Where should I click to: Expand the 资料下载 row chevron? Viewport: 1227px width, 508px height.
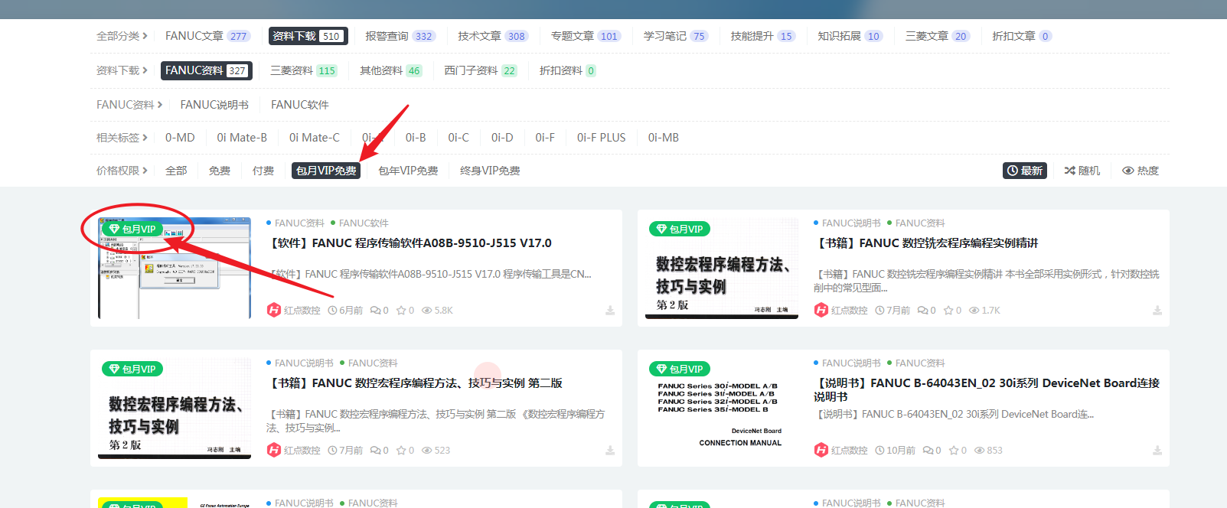145,70
